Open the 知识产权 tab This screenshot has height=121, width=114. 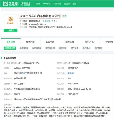89,42
